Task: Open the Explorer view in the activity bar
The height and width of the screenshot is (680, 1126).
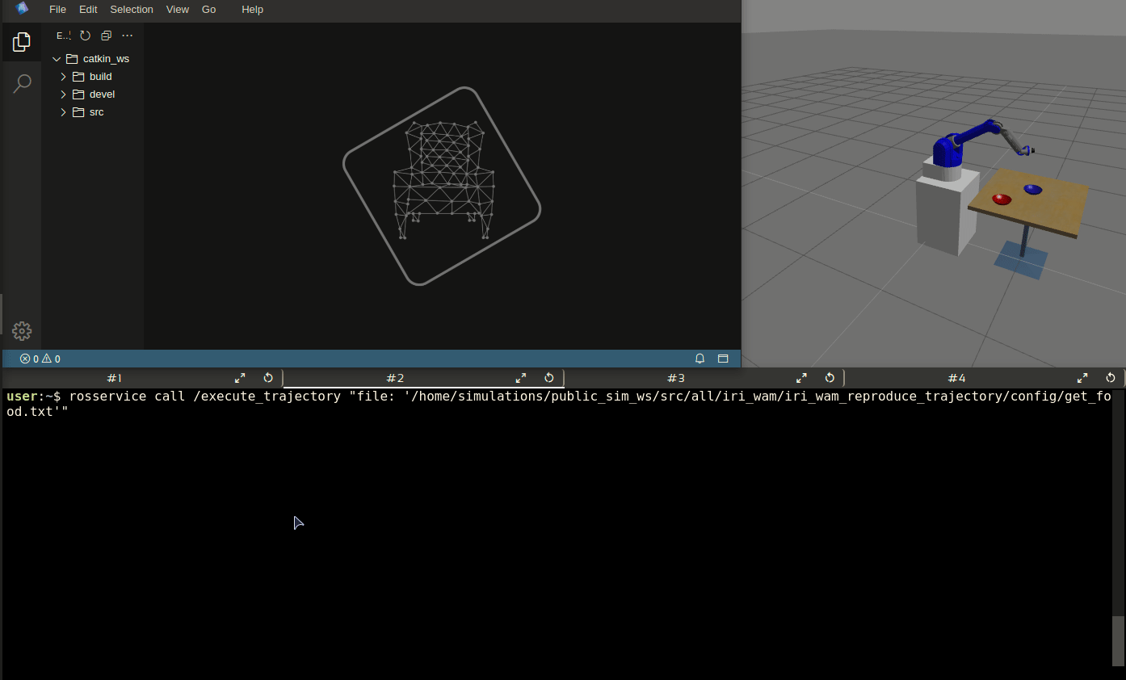Action: click(x=22, y=42)
